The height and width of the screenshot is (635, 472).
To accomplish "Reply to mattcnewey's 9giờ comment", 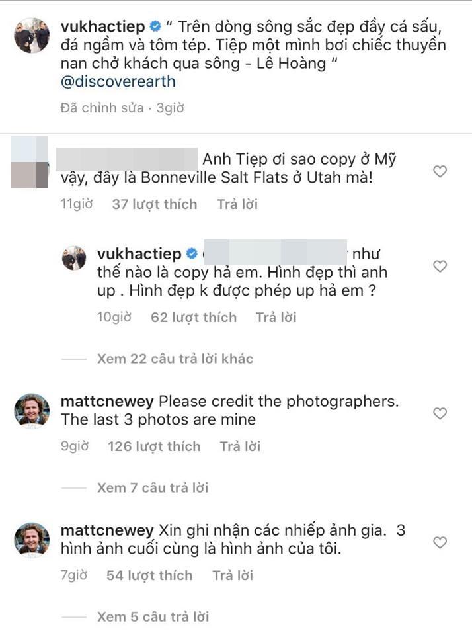I will click(241, 446).
